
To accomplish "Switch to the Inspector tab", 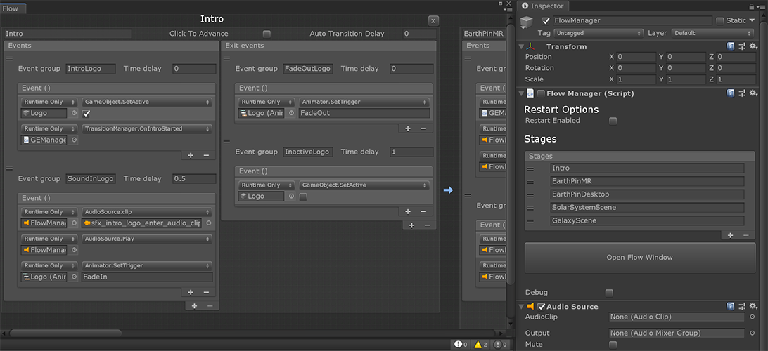I will [544, 6].
